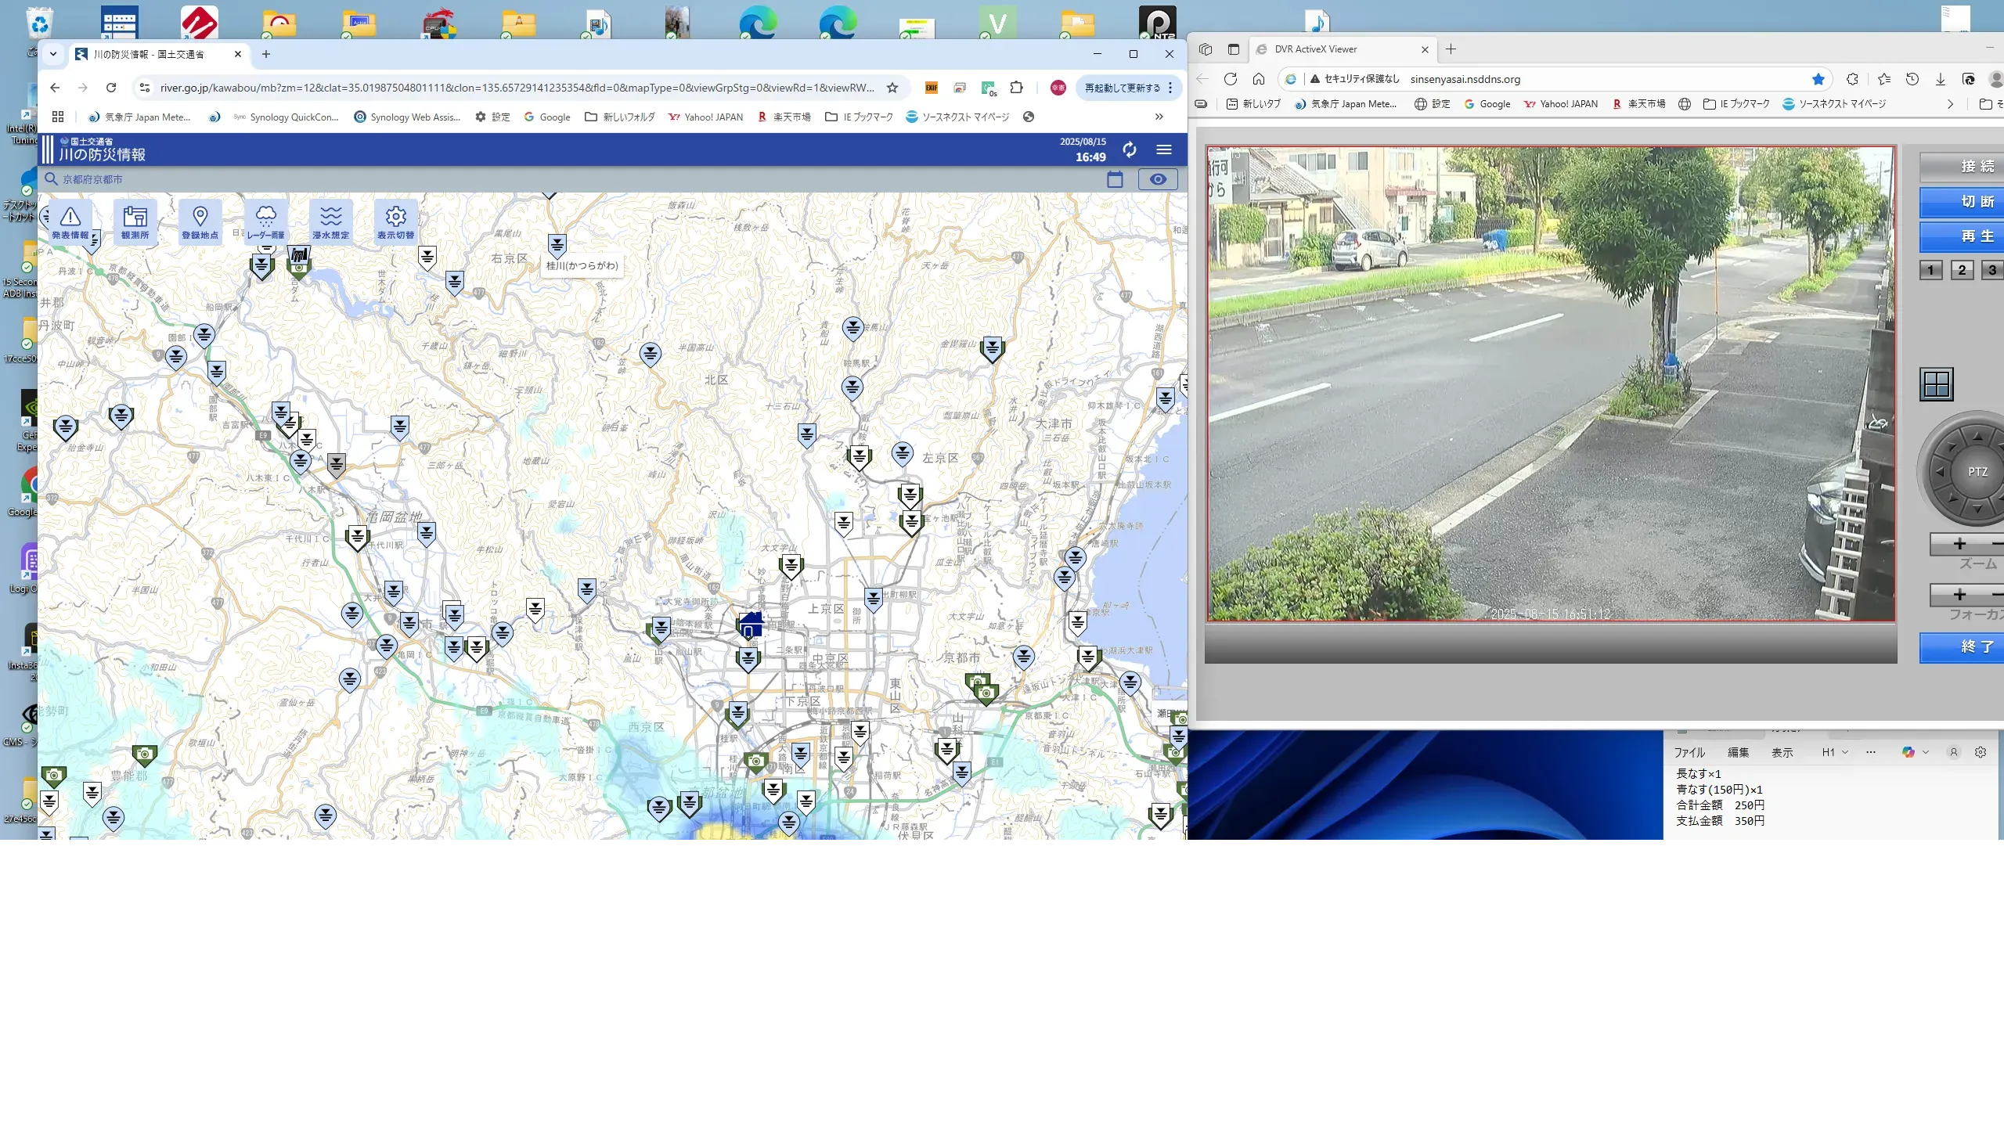Open the 発表情報 warning panel

tap(70, 221)
